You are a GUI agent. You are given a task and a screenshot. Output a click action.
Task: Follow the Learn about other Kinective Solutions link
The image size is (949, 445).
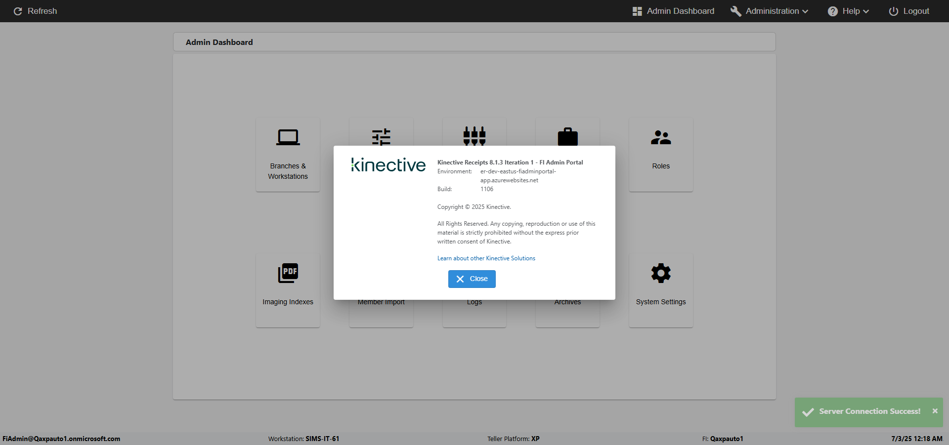click(x=486, y=258)
